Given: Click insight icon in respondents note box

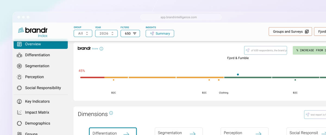Looking at the screenshot, I should click(x=247, y=50).
